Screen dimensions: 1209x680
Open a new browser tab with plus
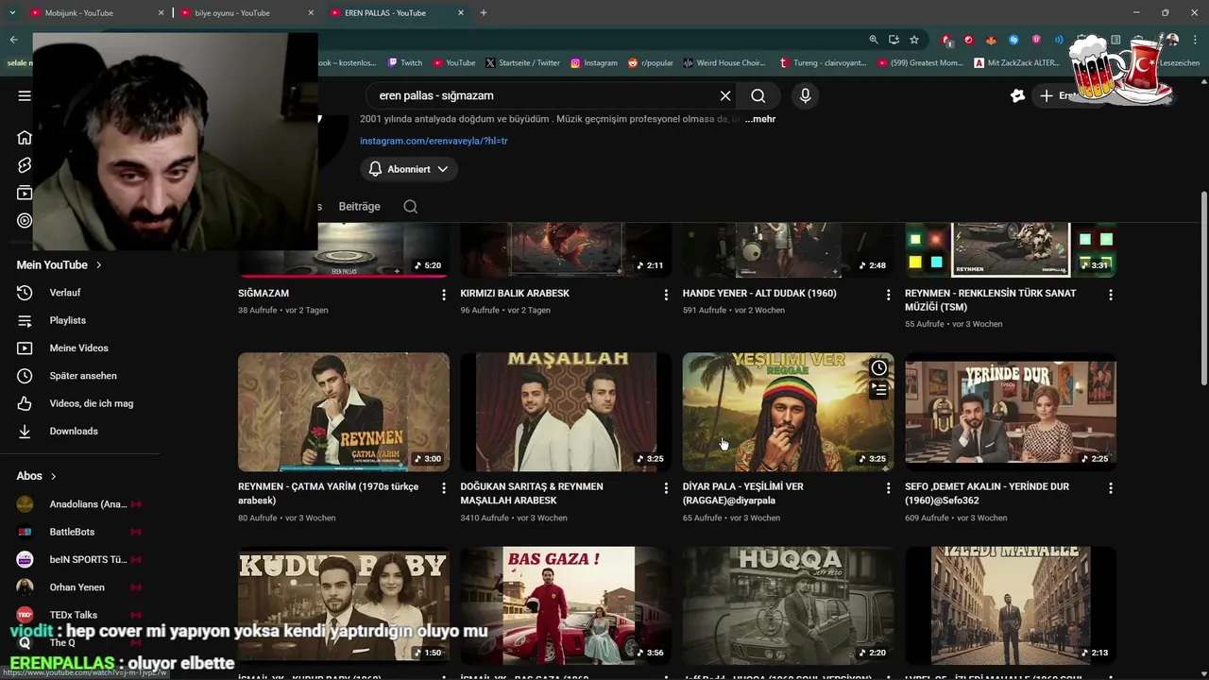click(x=484, y=13)
